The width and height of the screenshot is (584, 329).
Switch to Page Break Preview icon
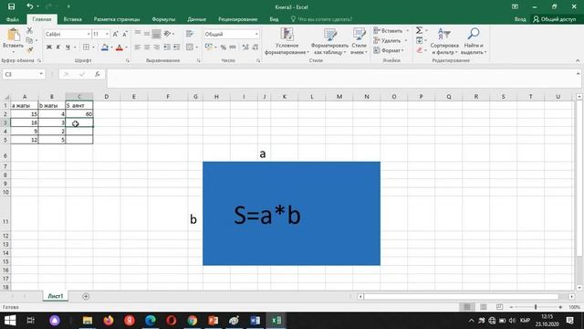pyautogui.click(x=499, y=307)
